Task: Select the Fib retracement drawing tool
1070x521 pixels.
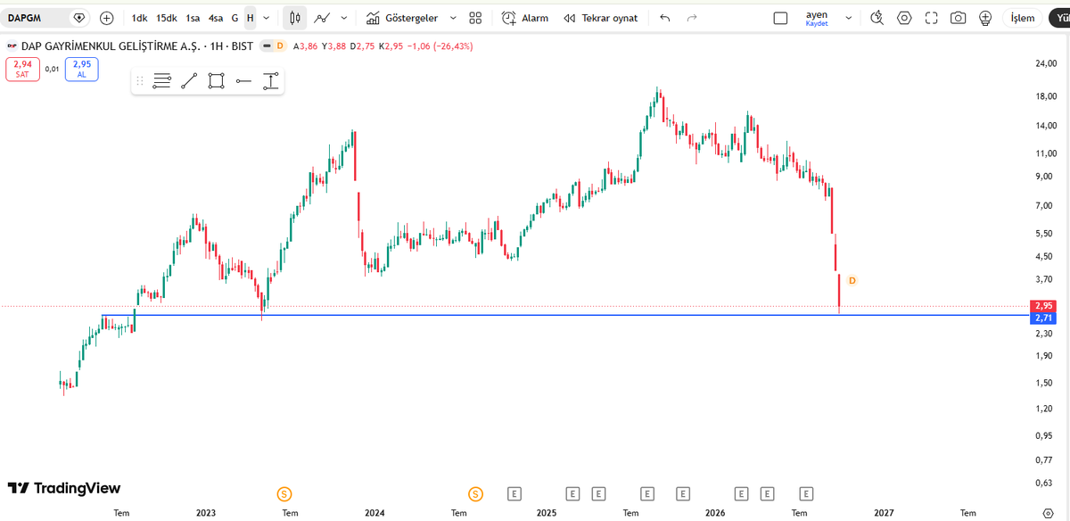Action: click(x=161, y=81)
